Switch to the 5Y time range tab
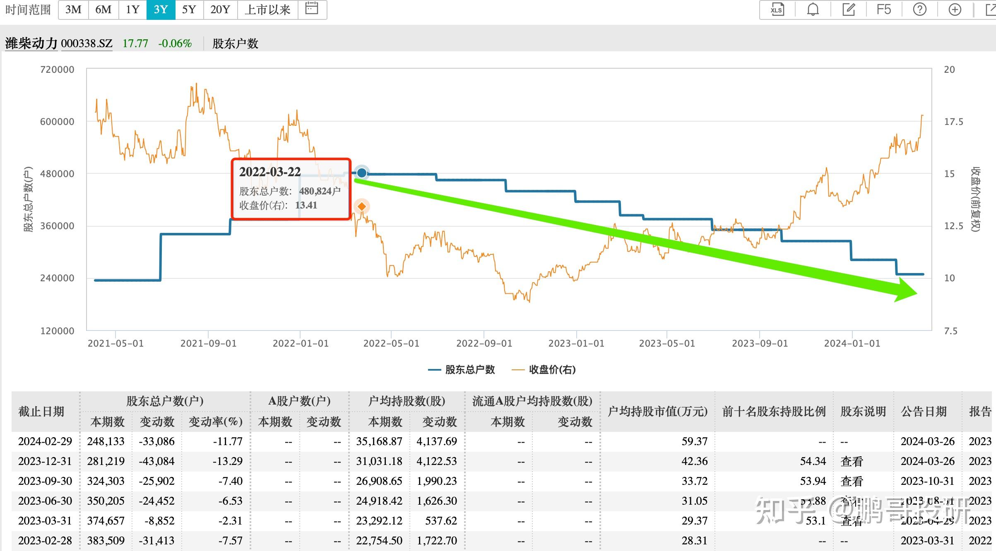996x551 pixels. [189, 9]
